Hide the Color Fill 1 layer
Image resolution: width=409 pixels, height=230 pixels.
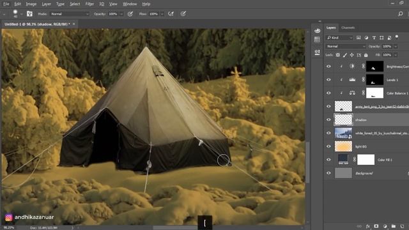(328, 160)
